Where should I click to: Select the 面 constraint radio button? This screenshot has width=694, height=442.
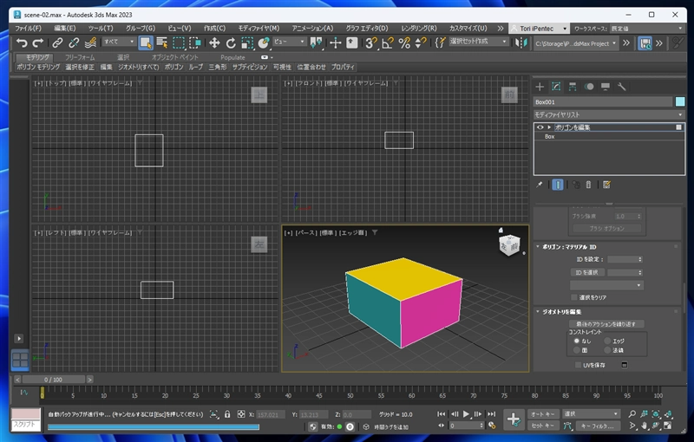576,350
